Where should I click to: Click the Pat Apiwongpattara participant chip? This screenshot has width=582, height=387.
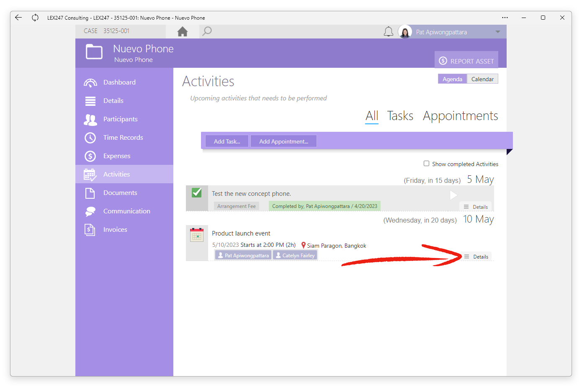coord(243,255)
